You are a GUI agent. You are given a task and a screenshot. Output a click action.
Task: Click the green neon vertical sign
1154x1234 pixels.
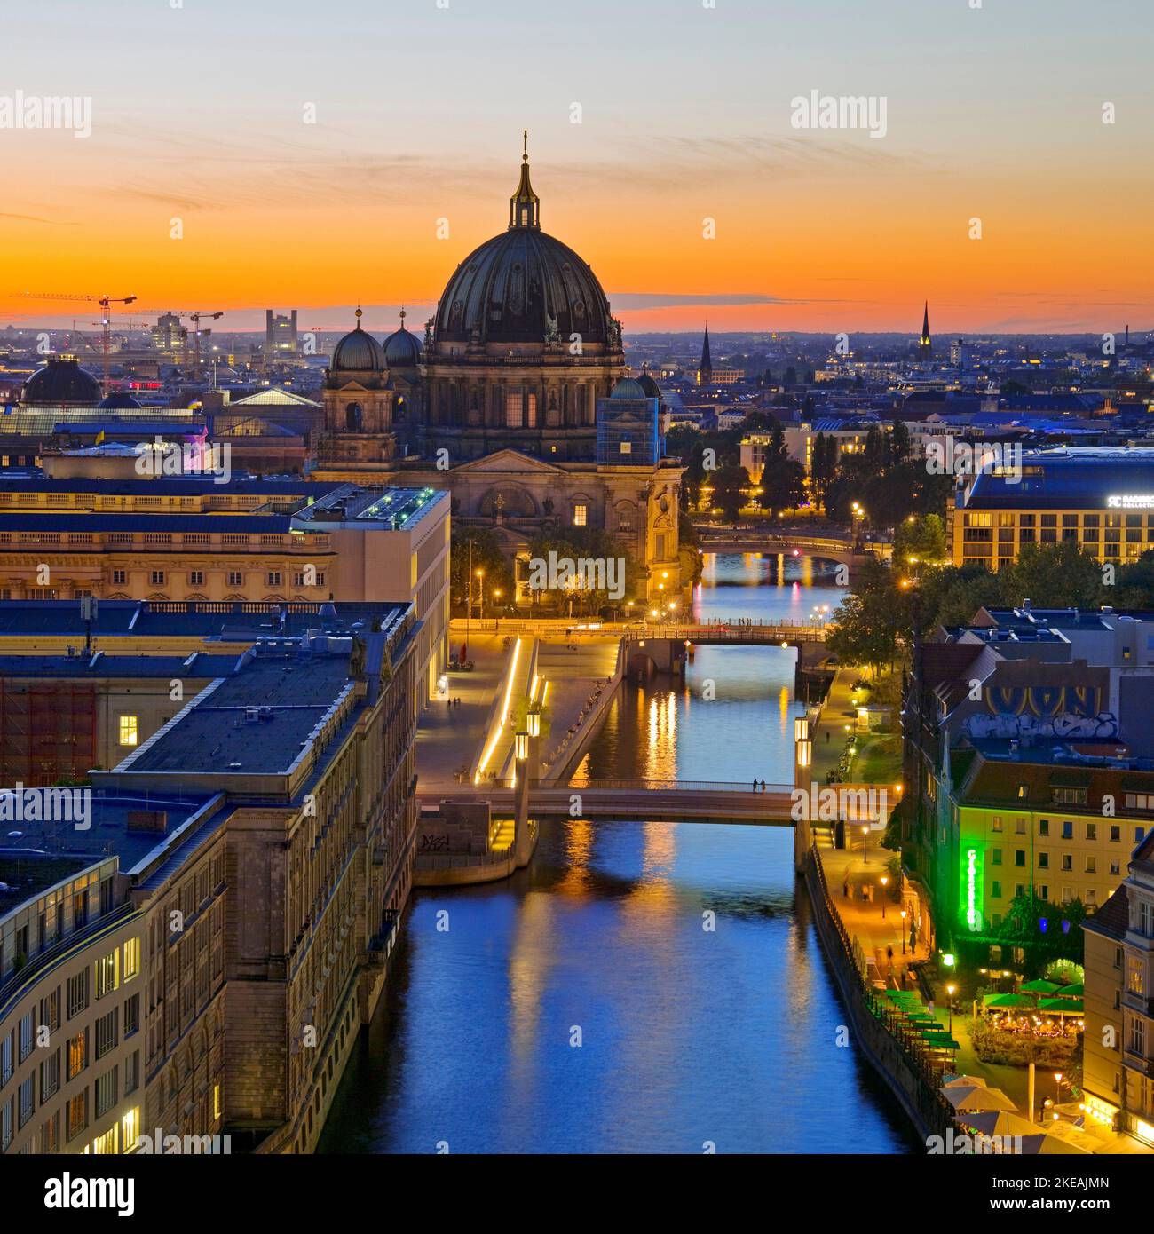pyautogui.click(x=971, y=886)
